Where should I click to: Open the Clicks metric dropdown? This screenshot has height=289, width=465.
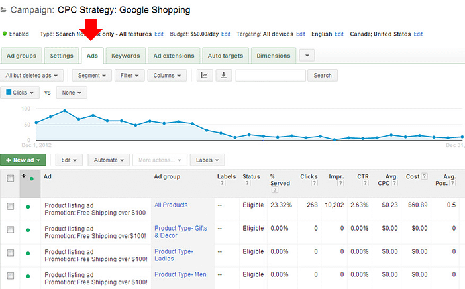(20, 93)
